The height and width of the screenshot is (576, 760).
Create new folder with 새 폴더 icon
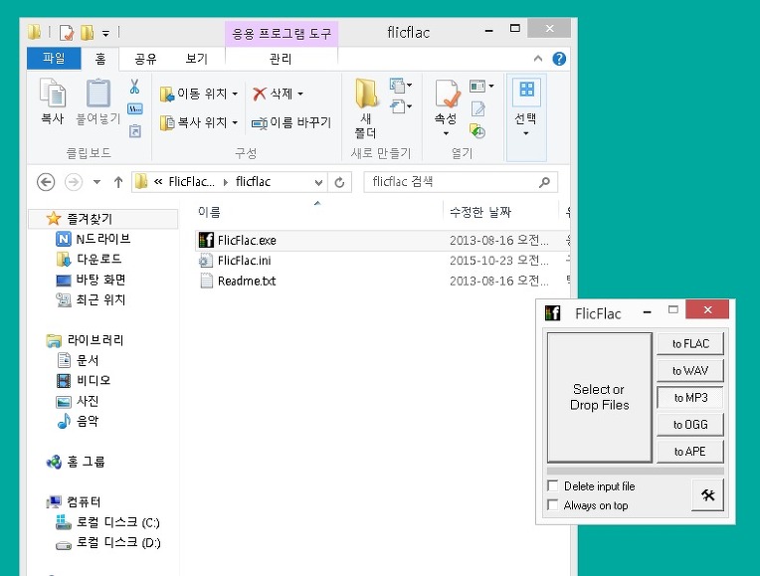pyautogui.click(x=365, y=107)
